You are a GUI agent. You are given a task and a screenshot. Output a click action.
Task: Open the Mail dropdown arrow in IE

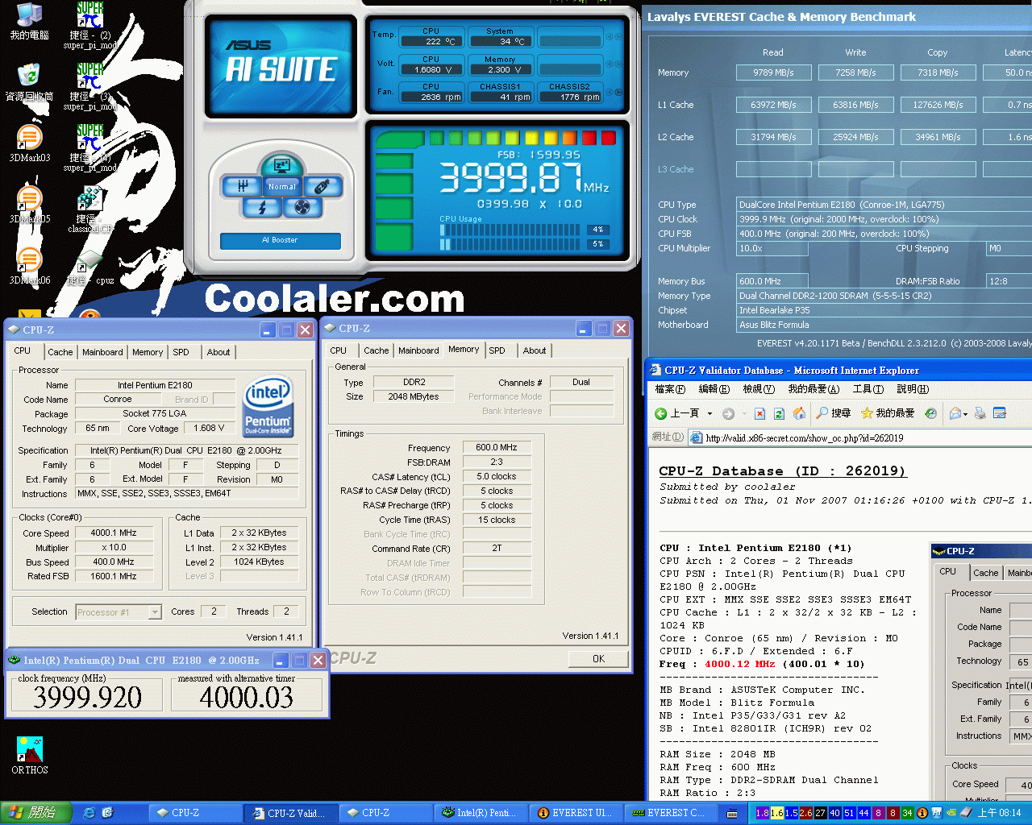pos(966,414)
